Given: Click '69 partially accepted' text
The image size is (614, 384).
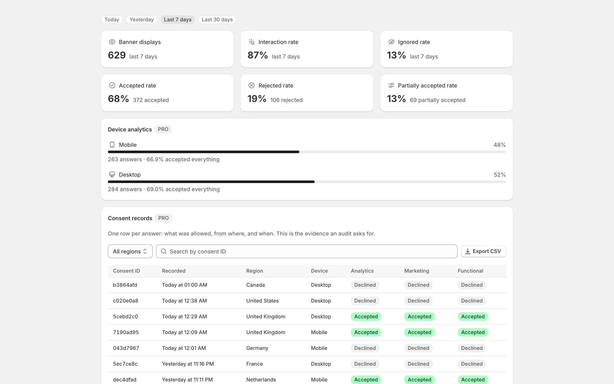Looking at the screenshot, I should point(438,100).
